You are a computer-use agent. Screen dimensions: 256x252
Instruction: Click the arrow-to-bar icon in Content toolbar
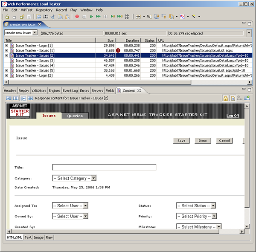tap(9, 98)
